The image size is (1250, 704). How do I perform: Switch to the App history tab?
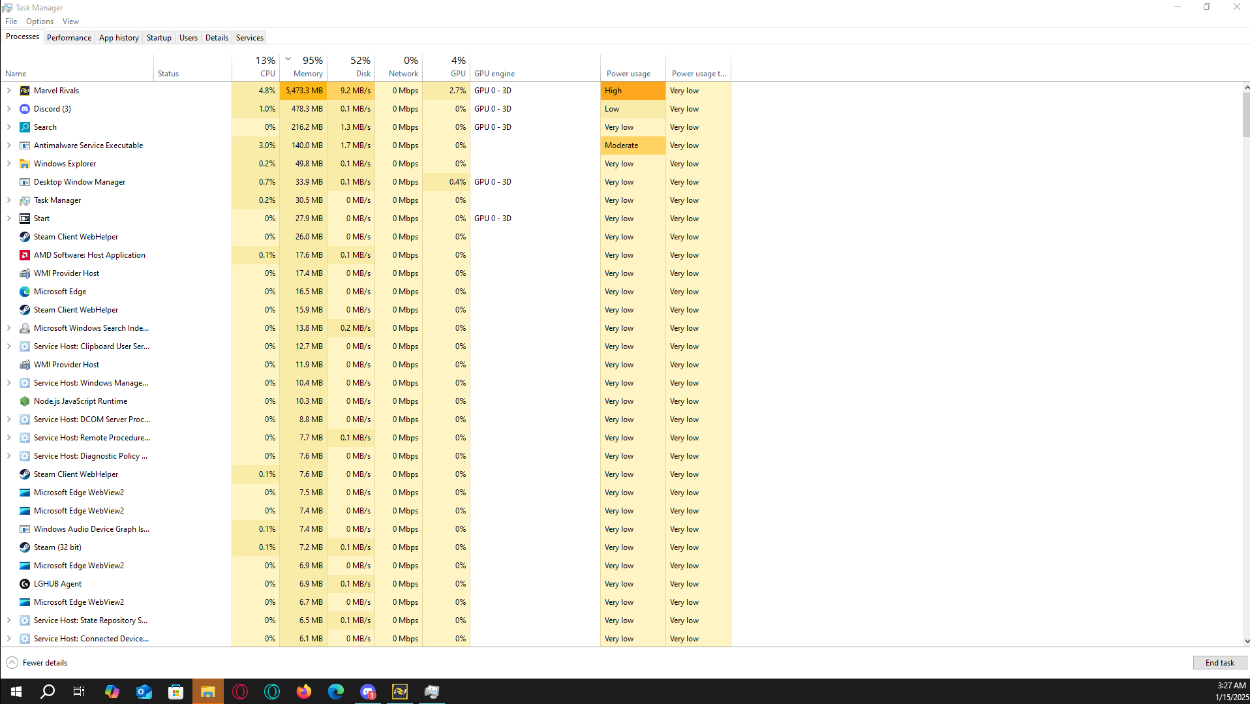click(119, 38)
